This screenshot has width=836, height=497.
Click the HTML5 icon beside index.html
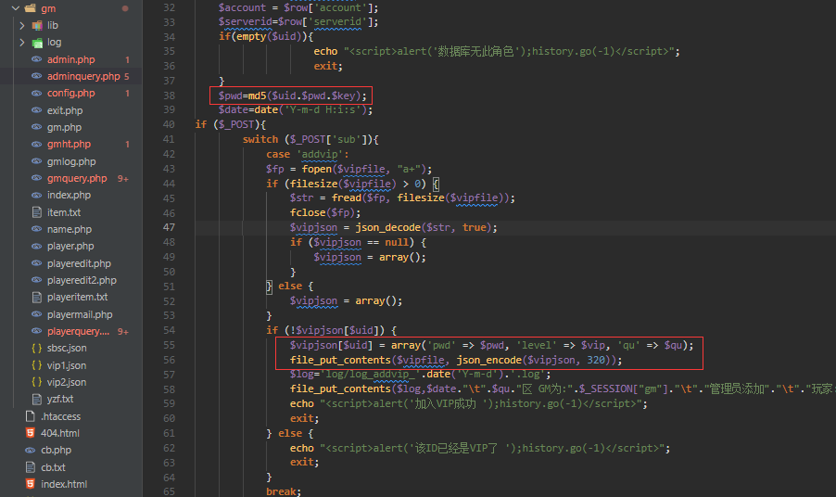pos(31,484)
